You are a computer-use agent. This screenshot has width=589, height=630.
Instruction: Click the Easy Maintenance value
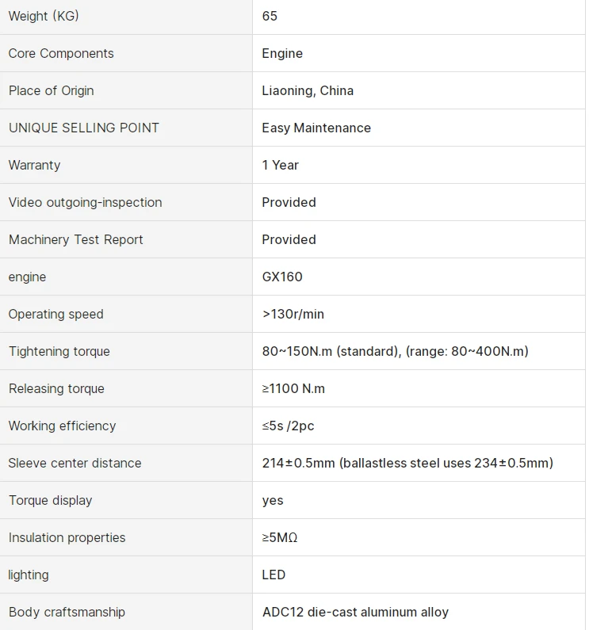pos(316,128)
